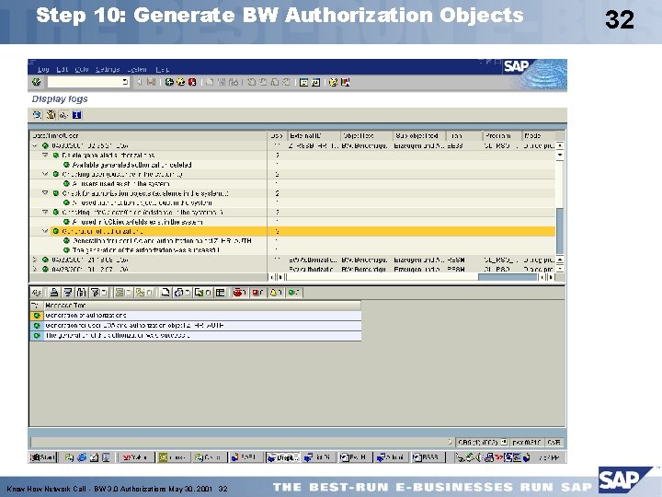
Task: Expand the second collapsed log entry
Action: click(35, 260)
